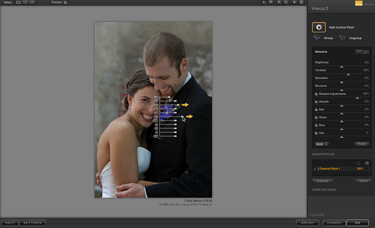Toggle the Preview checkbox
Viewport: 375px width, 228px height.
pyautogui.click(x=65, y=3)
